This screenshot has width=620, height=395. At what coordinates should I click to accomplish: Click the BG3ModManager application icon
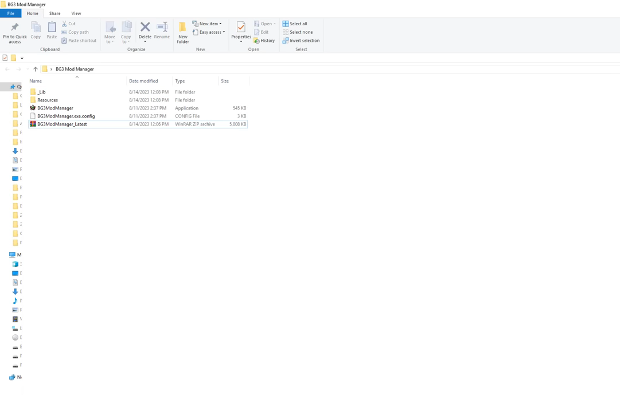click(33, 108)
